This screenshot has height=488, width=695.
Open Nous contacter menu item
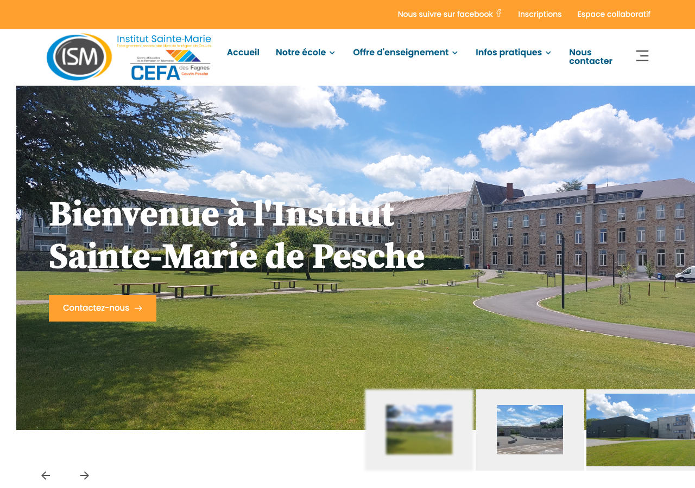(591, 57)
